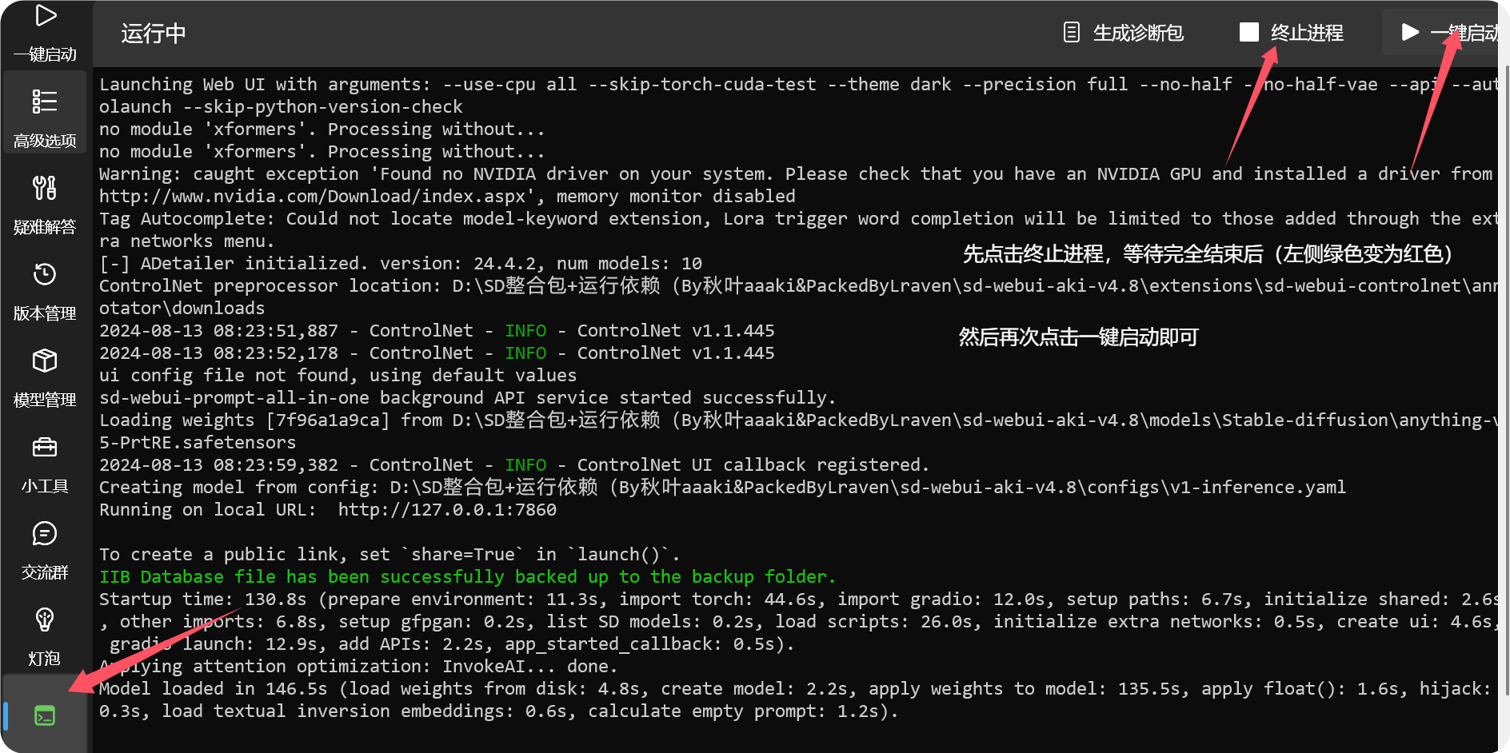Click the document icon beside 生成诊断包

pos(1072,33)
